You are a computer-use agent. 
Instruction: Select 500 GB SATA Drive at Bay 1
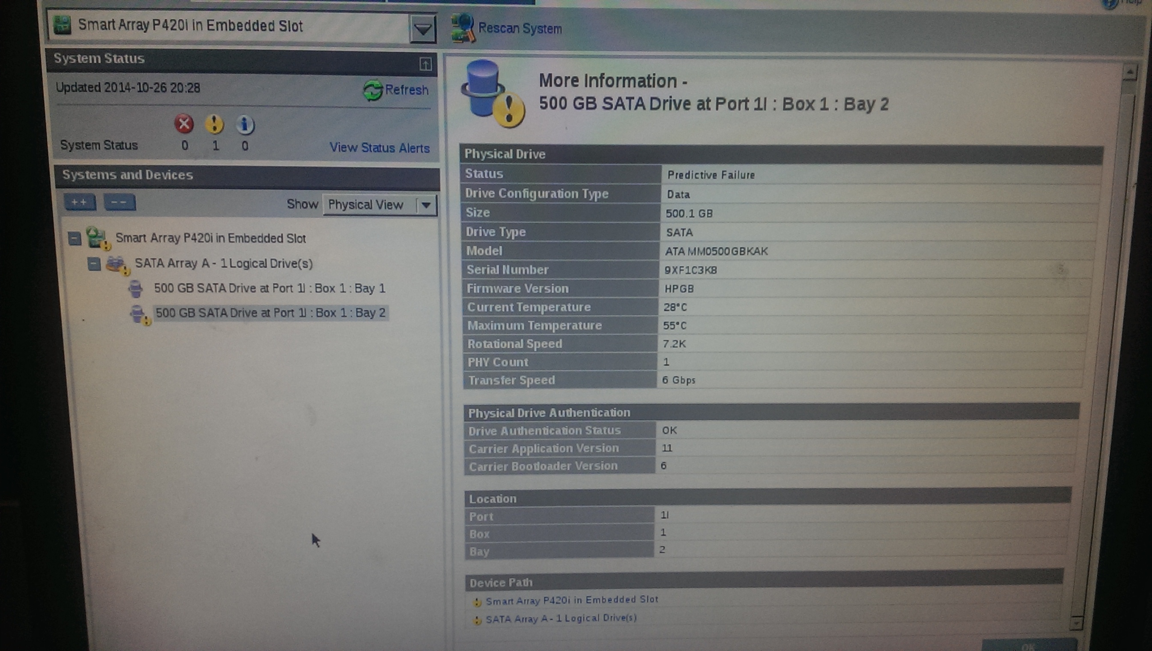click(x=269, y=288)
